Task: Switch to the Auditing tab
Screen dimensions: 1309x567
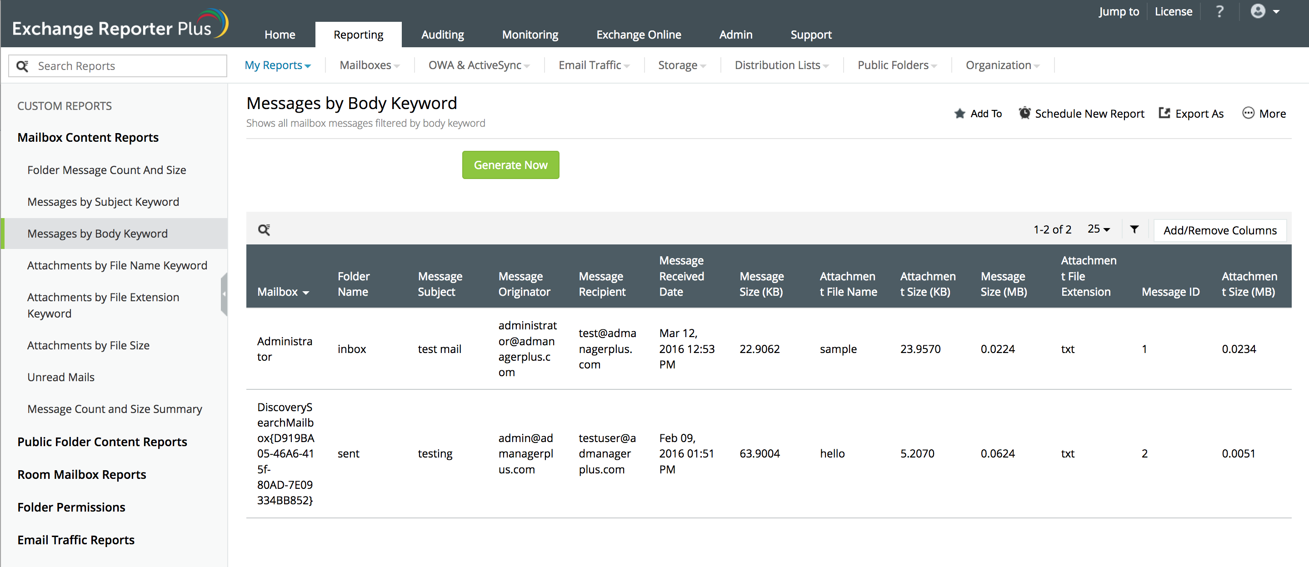Action: click(442, 35)
